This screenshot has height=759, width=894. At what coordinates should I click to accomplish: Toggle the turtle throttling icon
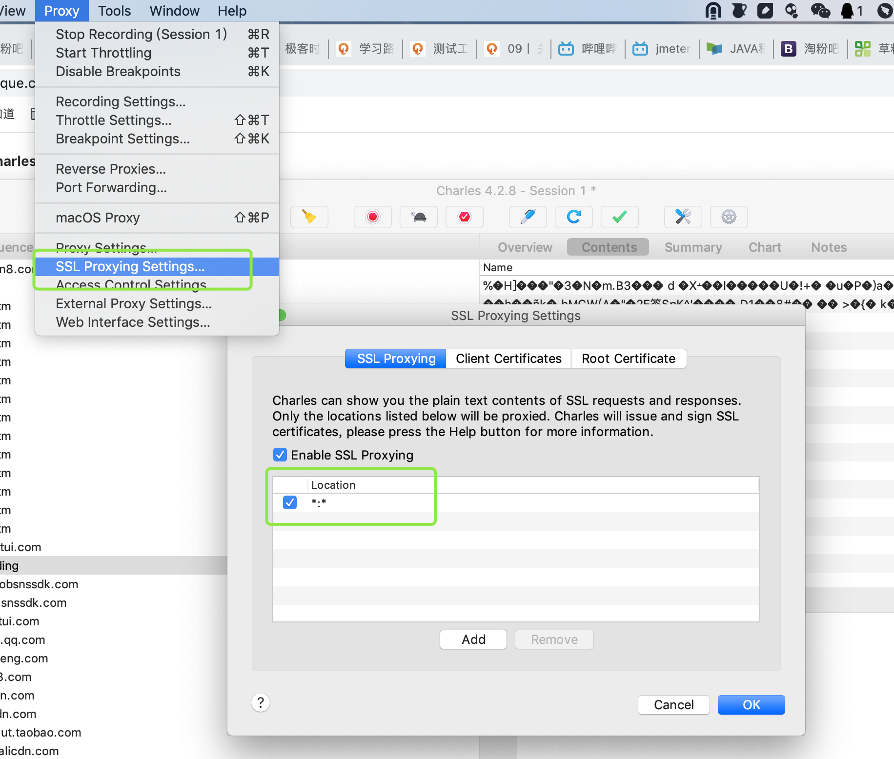(419, 217)
